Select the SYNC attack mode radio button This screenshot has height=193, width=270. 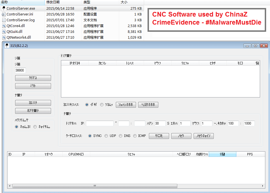pyautogui.click(x=90, y=136)
